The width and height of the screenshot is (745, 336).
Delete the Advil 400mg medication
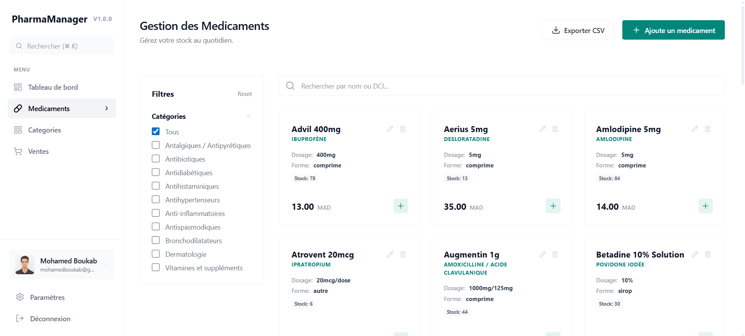click(403, 129)
